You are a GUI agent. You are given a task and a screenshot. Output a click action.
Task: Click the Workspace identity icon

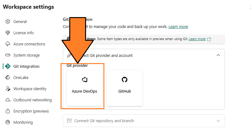8,89
